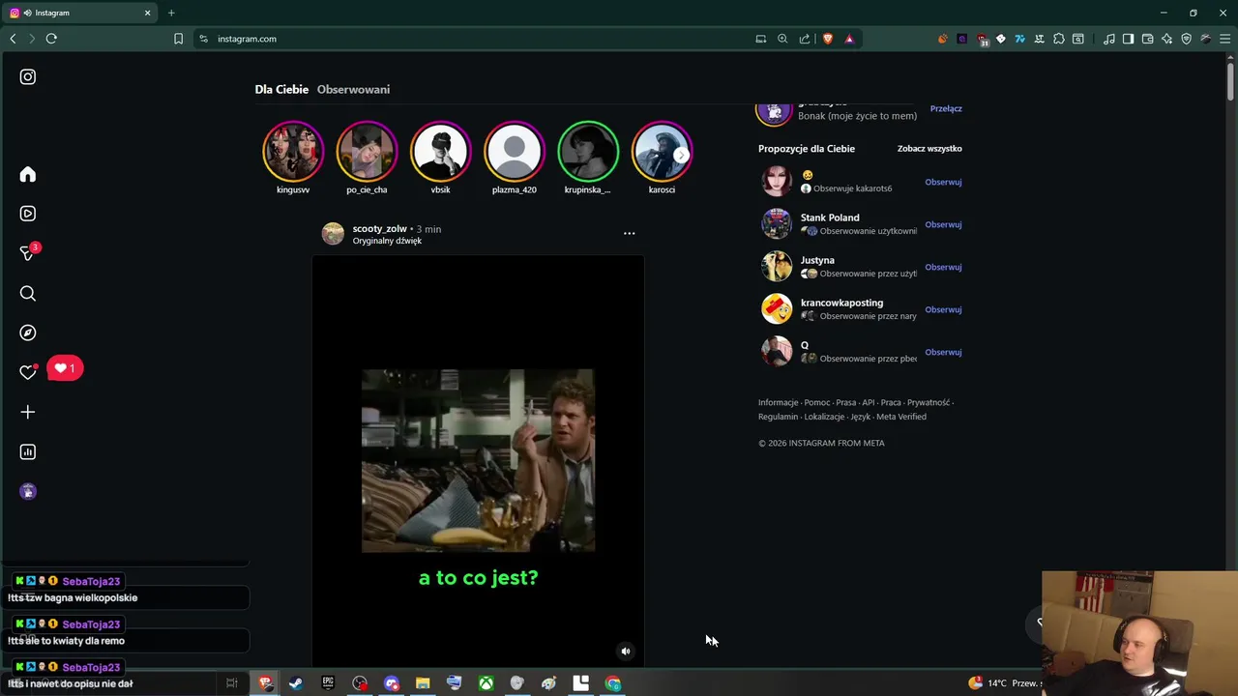Open the search panel in the sidebar

click(x=27, y=294)
